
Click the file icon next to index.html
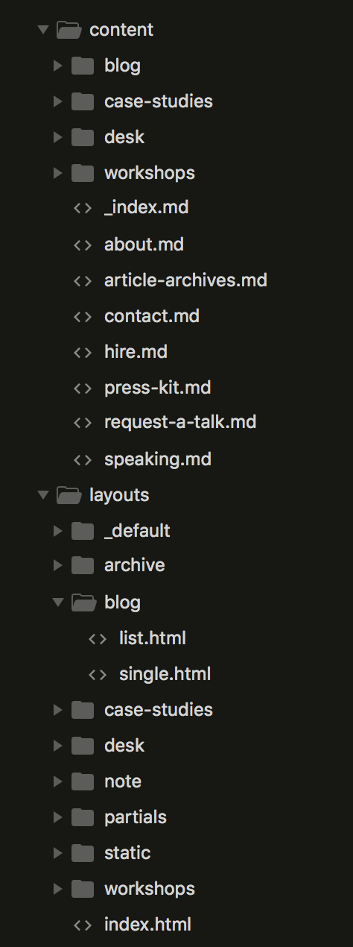[x=83, y=925]
